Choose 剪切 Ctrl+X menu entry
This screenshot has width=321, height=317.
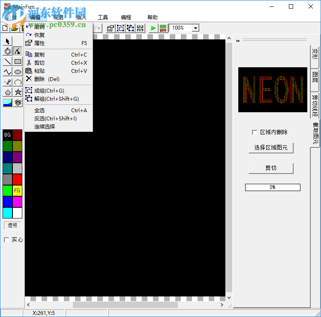(x=58, y=63)
